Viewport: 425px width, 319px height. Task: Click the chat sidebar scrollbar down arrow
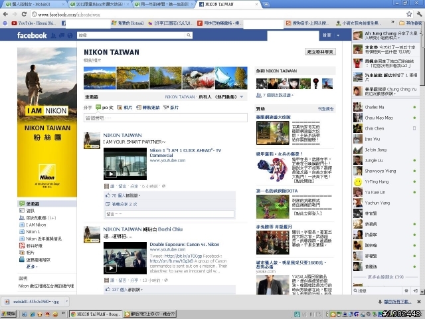coord(422,292)
